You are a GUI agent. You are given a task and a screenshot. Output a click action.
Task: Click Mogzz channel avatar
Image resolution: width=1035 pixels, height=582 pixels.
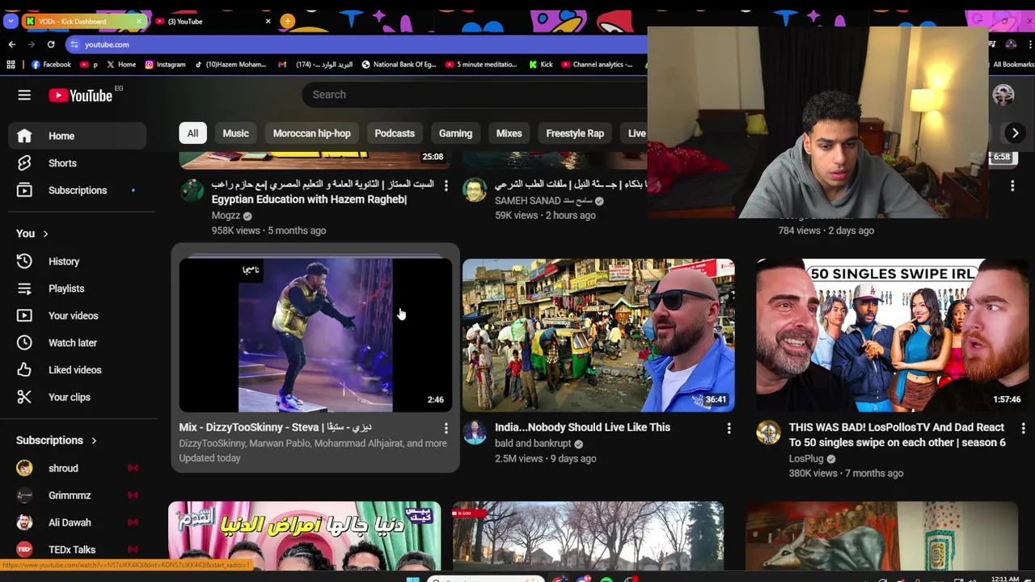(192, 190)
